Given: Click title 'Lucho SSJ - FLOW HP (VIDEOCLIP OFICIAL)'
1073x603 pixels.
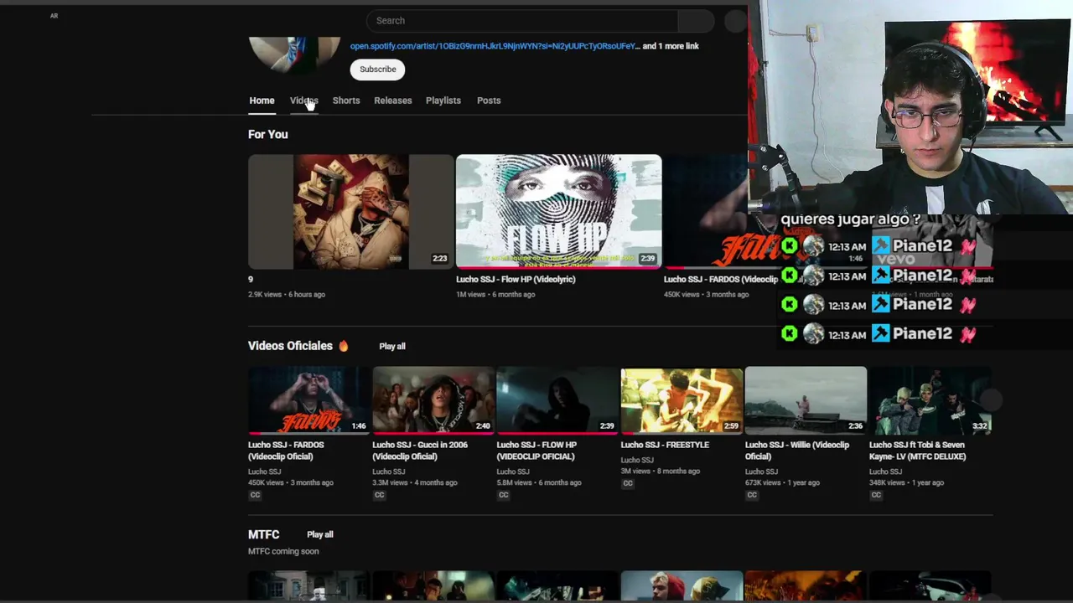Looking at the screenshot, I should coord(536,451).
